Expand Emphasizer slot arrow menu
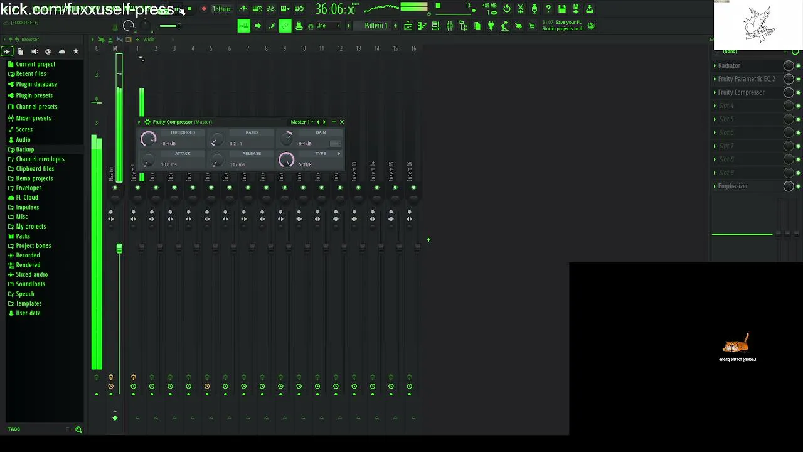 [715, 186]
